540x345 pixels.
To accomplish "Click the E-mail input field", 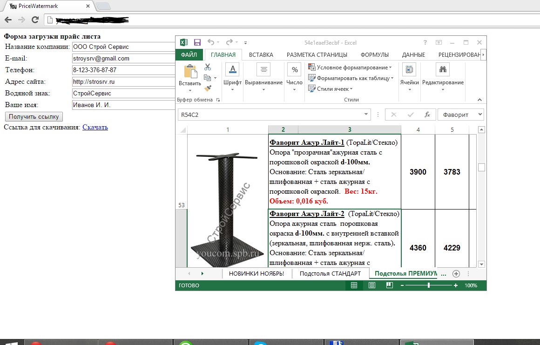I will (124, 59).
